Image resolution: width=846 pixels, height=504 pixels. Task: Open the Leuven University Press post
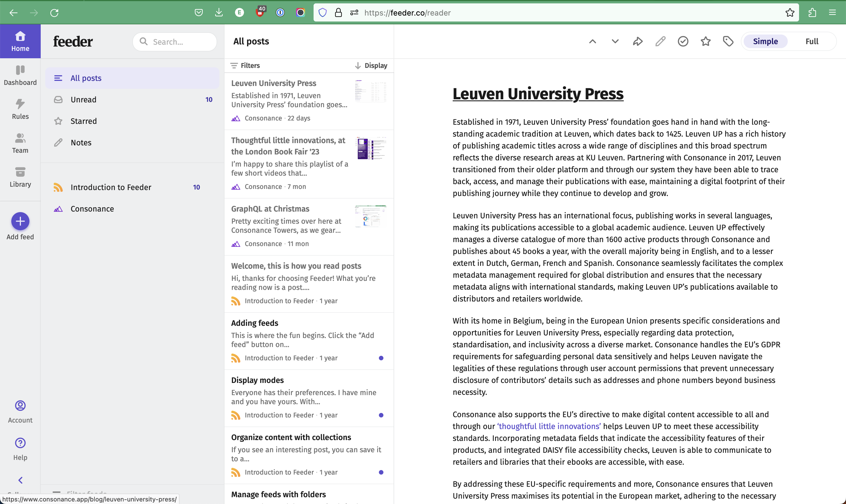point(309,101)
